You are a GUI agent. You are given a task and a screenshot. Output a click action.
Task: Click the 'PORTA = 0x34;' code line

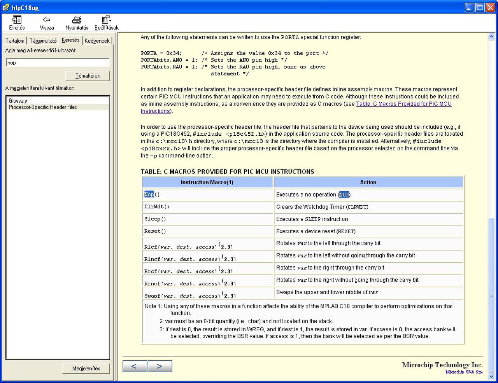pyautogui.click(x=235, y=53)
